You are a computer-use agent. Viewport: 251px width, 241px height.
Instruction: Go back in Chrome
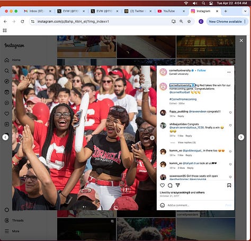click(x=5, y=21)
